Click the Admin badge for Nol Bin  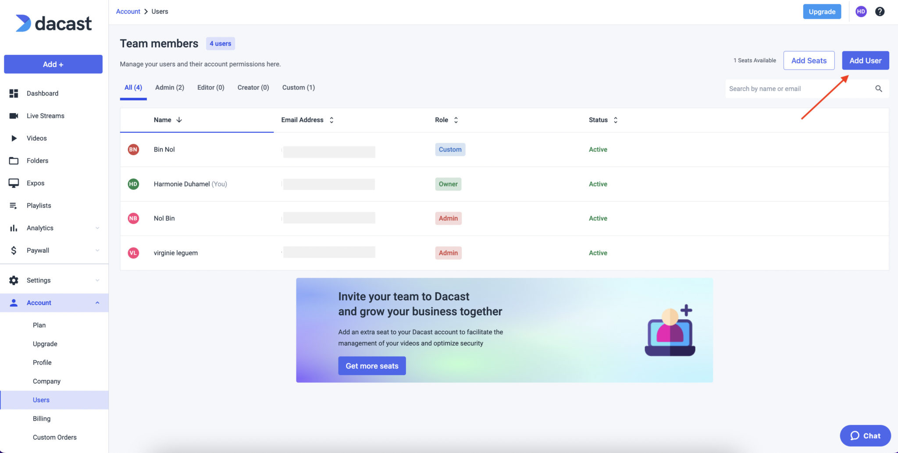pyautogui.click(x=448, y=218)
